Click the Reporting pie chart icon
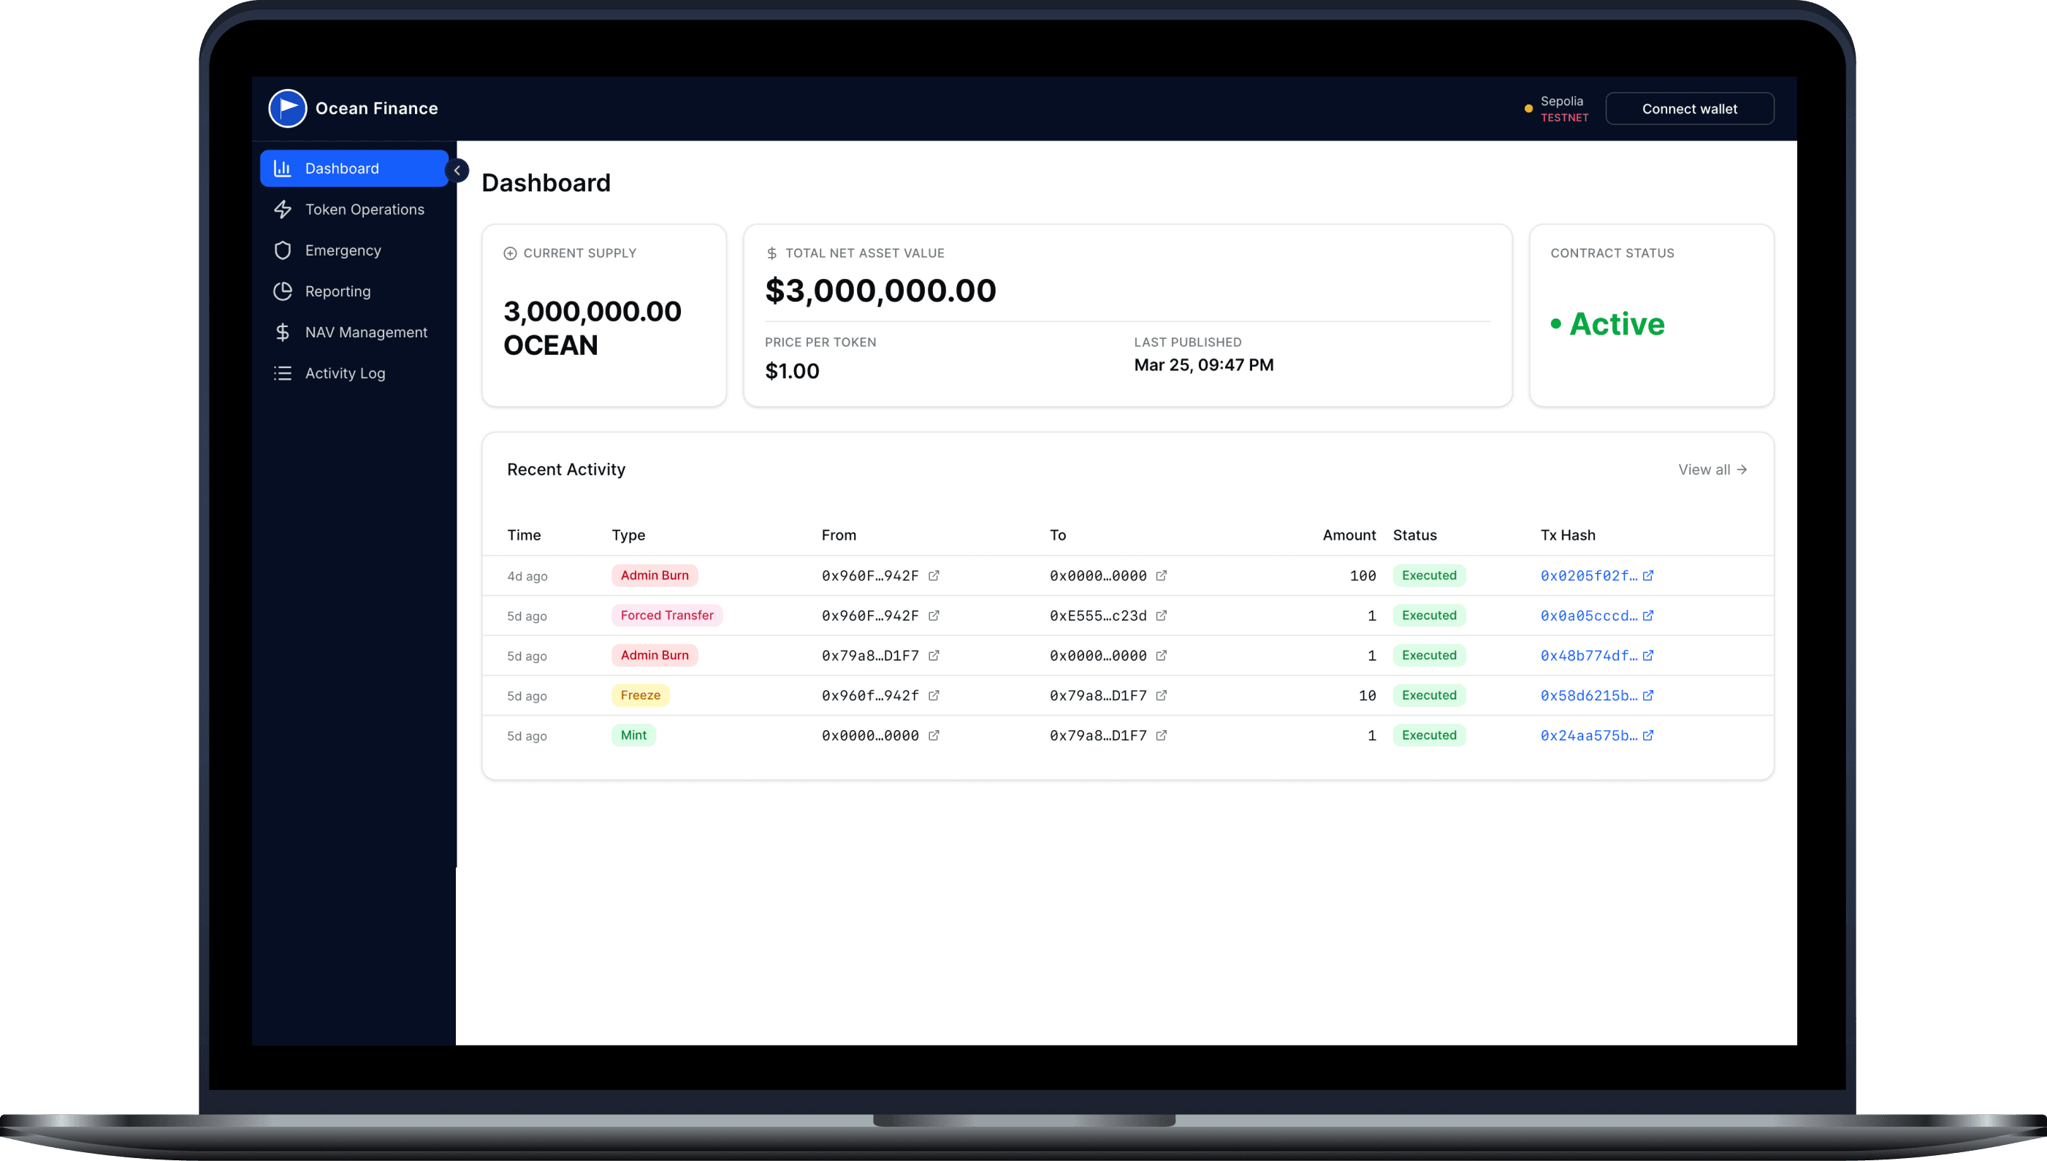 283,291
